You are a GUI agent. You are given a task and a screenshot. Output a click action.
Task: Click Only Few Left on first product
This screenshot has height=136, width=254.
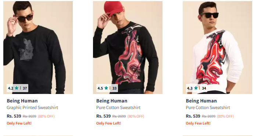point(19,123)
